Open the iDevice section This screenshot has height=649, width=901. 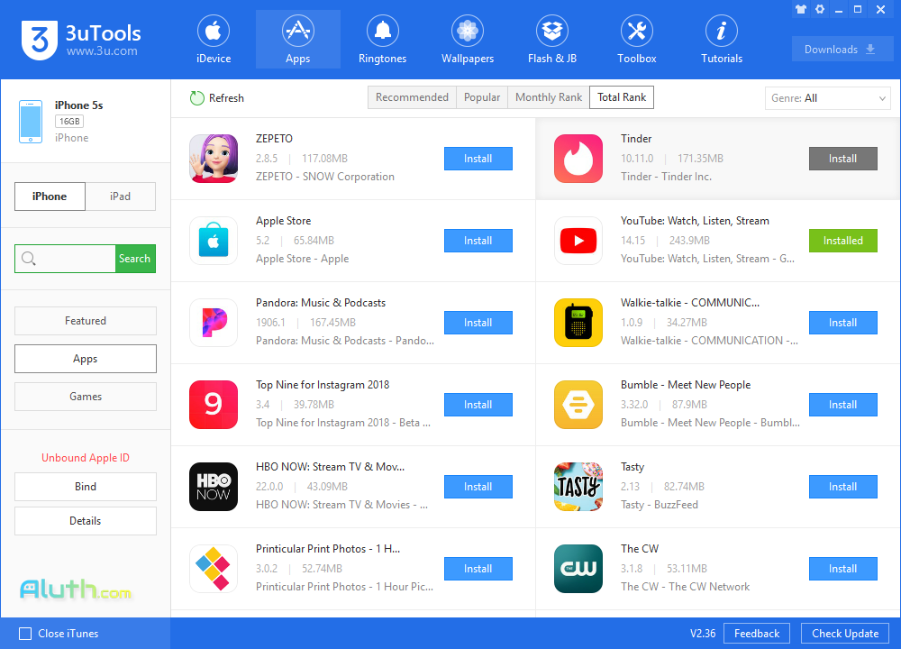[x=214, y=40]
